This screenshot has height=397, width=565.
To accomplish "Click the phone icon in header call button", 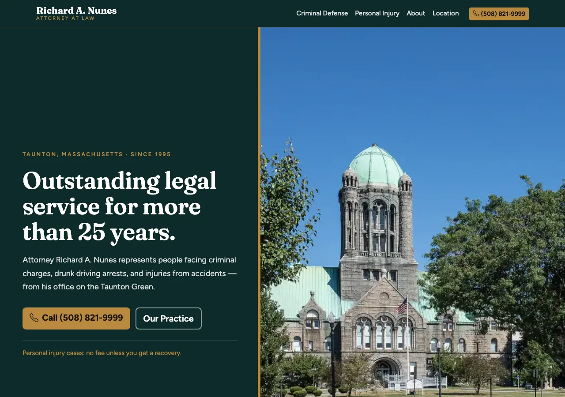I will coord(476,14).
